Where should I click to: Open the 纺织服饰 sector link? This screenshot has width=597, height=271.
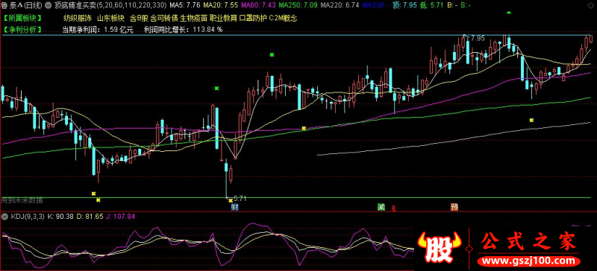pyautogui.click(x=78, y=18)
